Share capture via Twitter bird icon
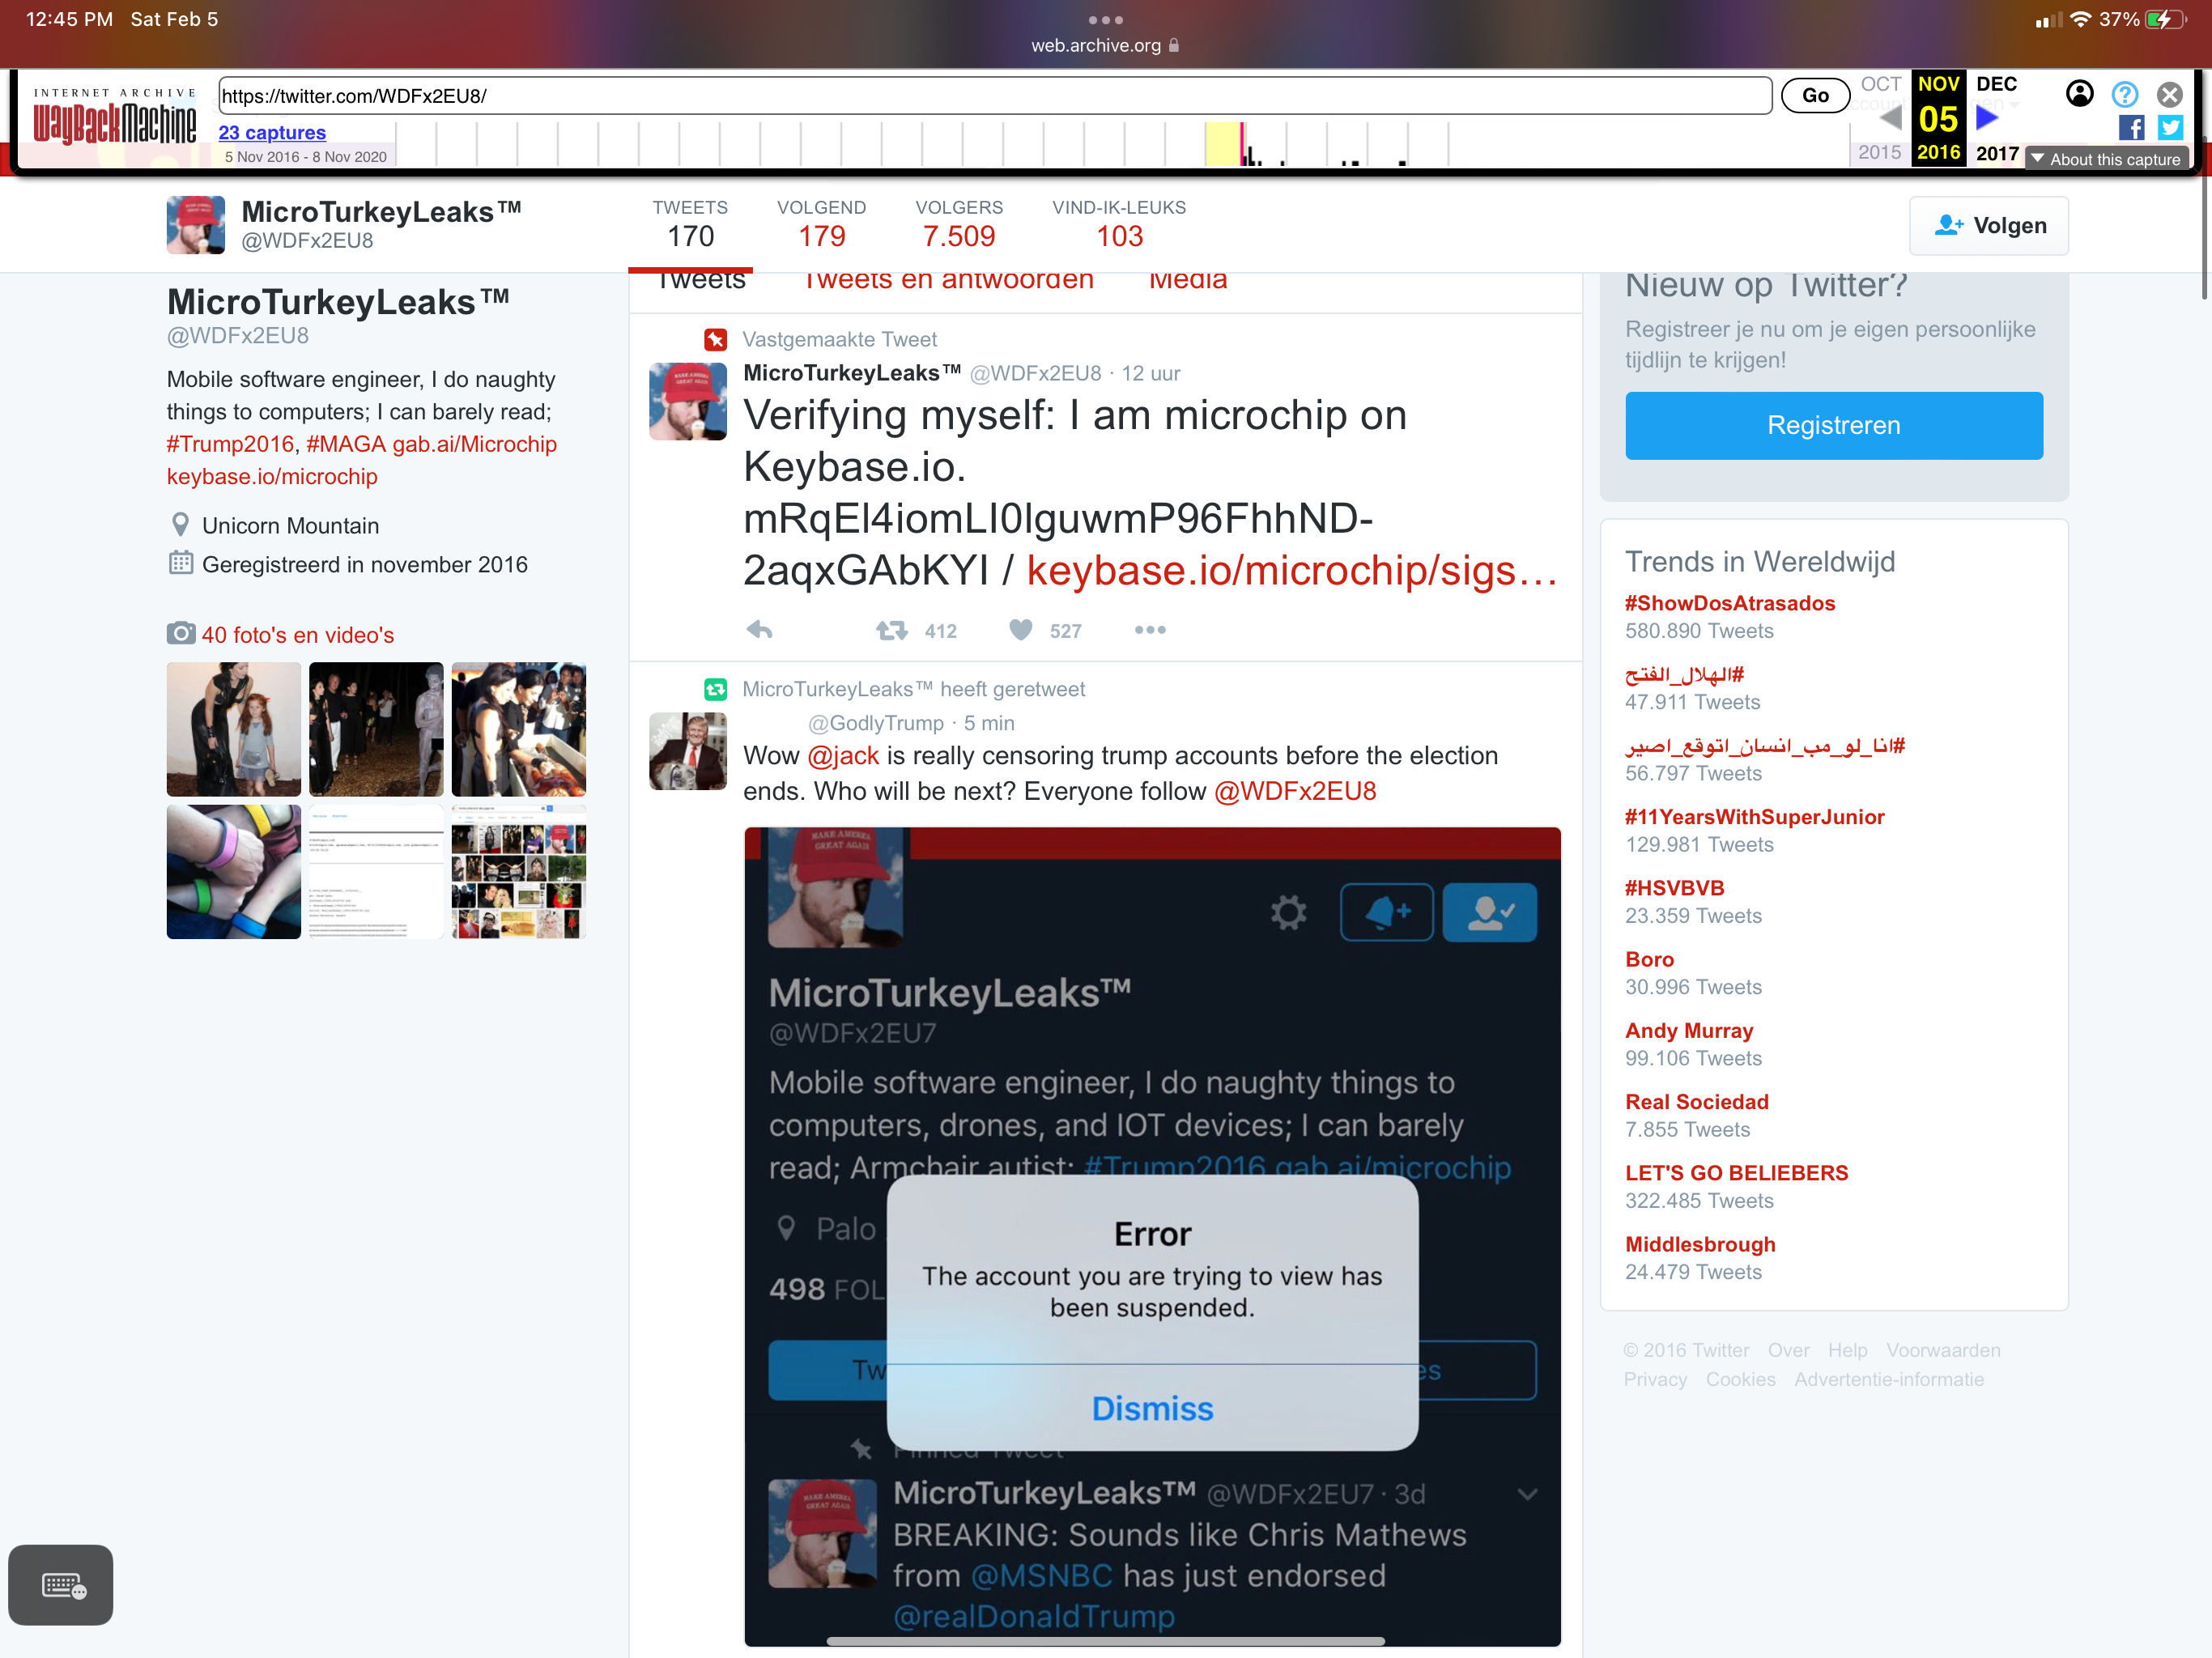 tap(2170, 127)
